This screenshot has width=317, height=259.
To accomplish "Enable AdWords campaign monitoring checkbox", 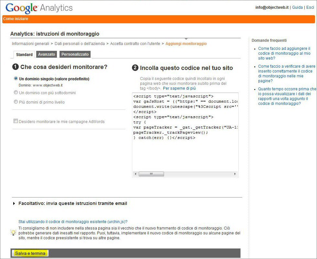I will [x=16, y=121].
